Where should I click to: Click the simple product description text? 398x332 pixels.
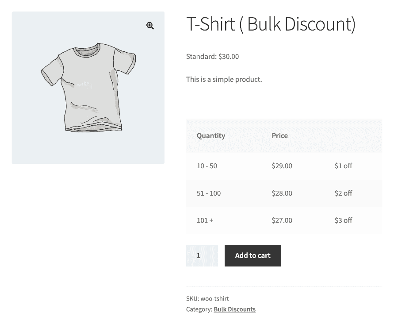point(224,80)
